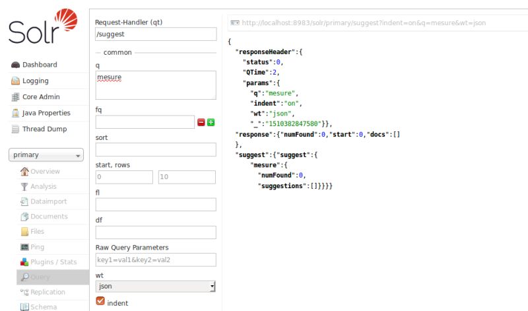Click the Thread Dump list icon
Screen dimensions: 528x311
tap(15, 129)
